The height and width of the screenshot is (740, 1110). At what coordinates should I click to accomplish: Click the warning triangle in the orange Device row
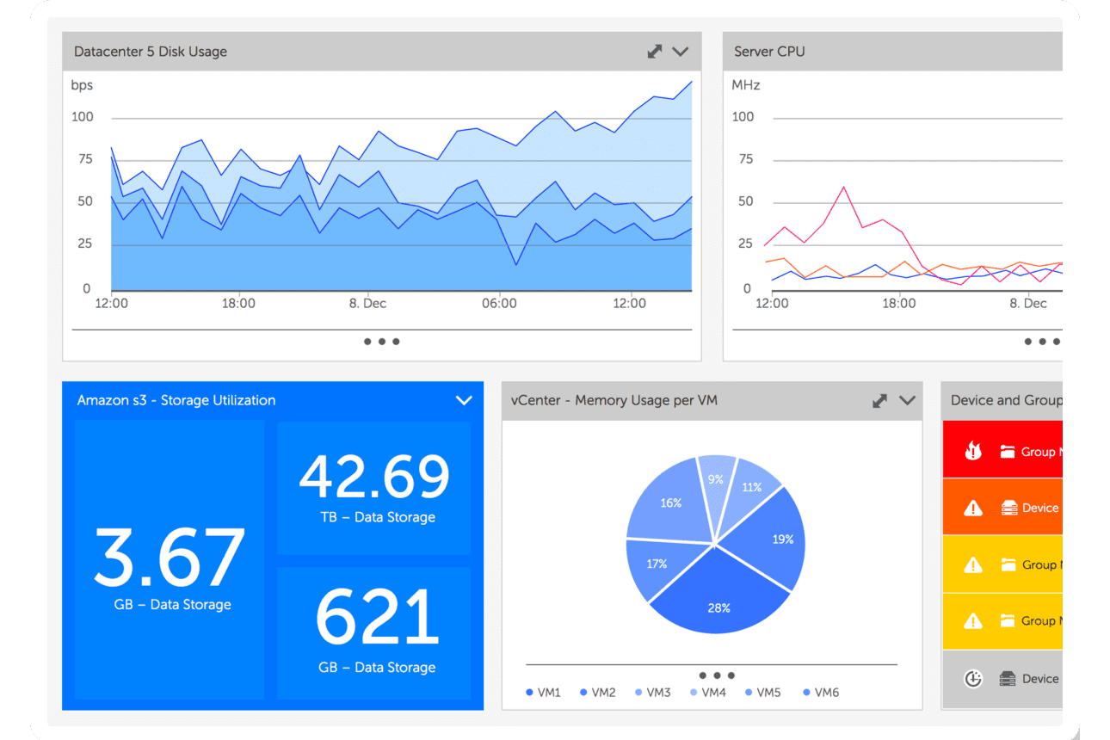click(x=973, y=508)
